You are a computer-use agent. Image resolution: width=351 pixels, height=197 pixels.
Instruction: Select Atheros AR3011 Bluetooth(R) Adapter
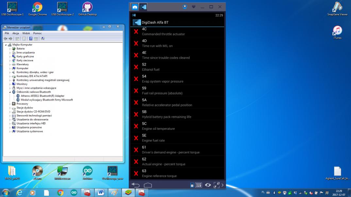tap(42, 96)
